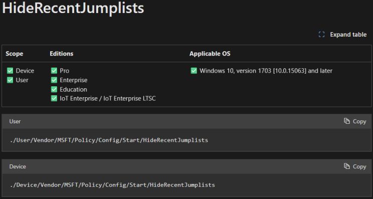Click the User code block path text

pos(109,140)
